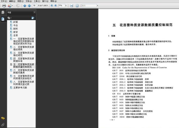
Task: Click the new bookmark icon
Action: pos(33,18)
